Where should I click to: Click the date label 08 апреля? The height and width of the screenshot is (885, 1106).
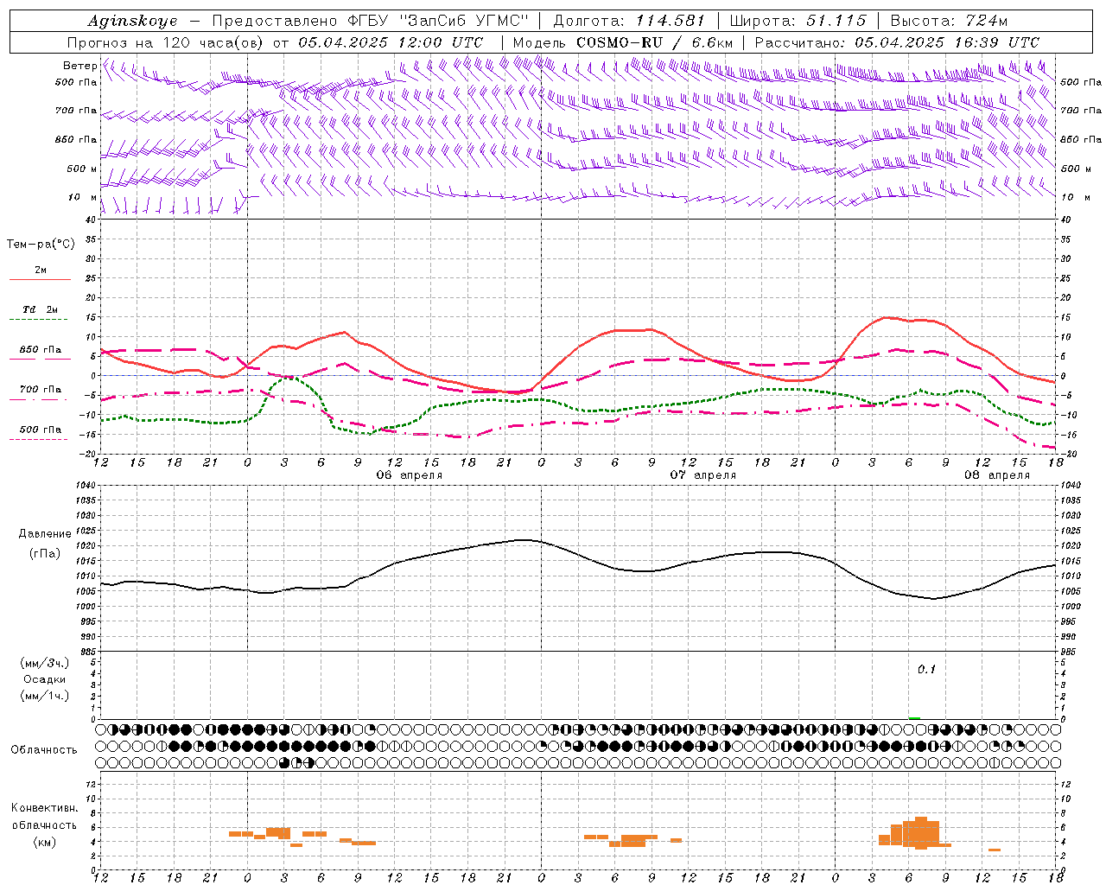click(x=997, y=475)
